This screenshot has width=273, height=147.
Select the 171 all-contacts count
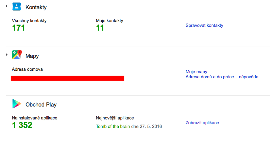click(18, 28)
